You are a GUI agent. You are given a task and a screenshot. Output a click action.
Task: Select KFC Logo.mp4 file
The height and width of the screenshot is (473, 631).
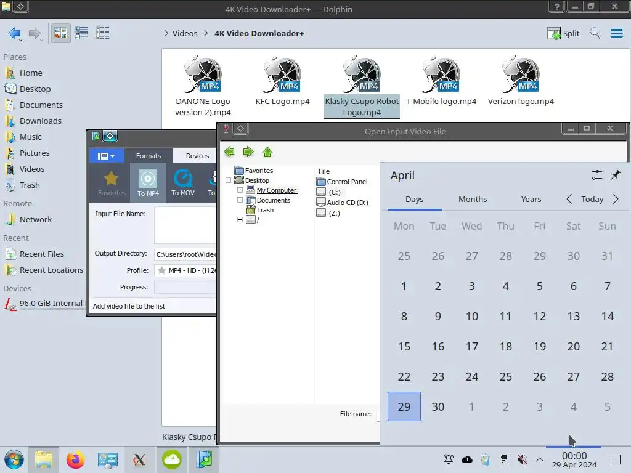(x=282, y=81)
